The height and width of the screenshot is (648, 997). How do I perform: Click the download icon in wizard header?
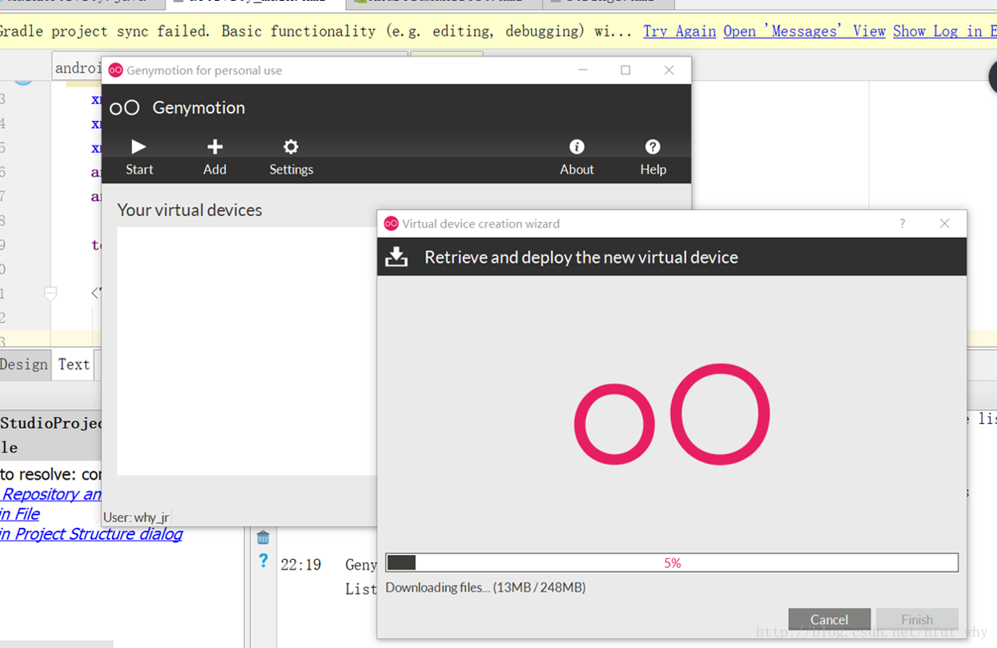tap(396, 256)
